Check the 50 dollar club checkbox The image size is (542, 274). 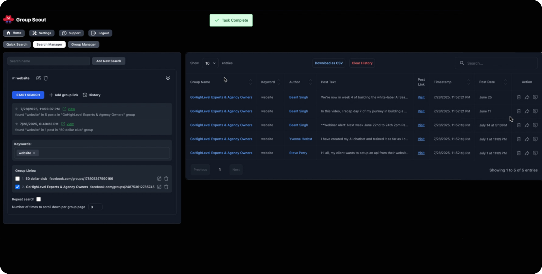18,179
